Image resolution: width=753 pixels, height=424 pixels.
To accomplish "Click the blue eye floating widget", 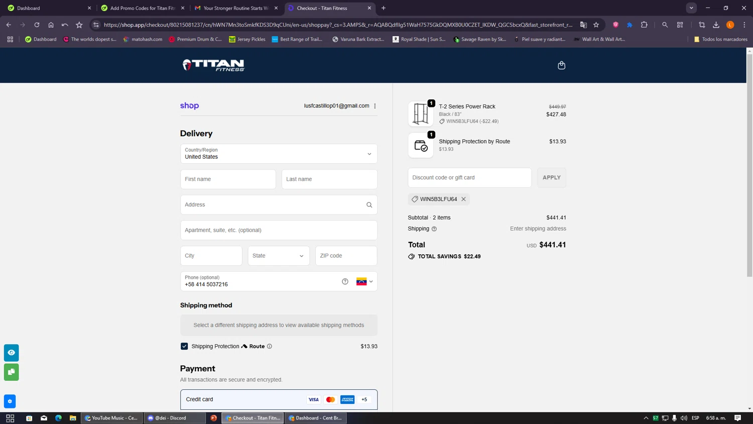I will click(x=11, y=353).
